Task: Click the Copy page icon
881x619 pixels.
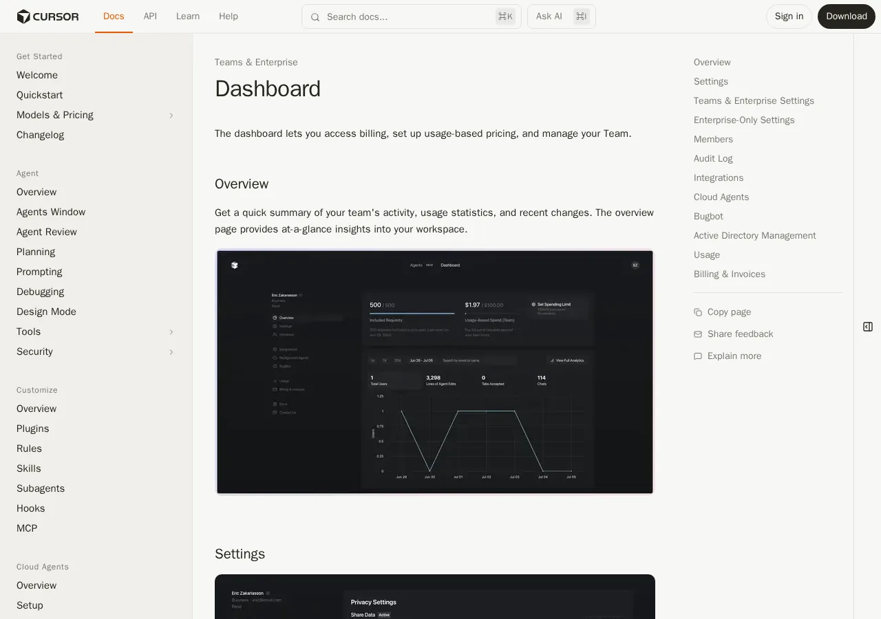Action: (x=698, y=312)
